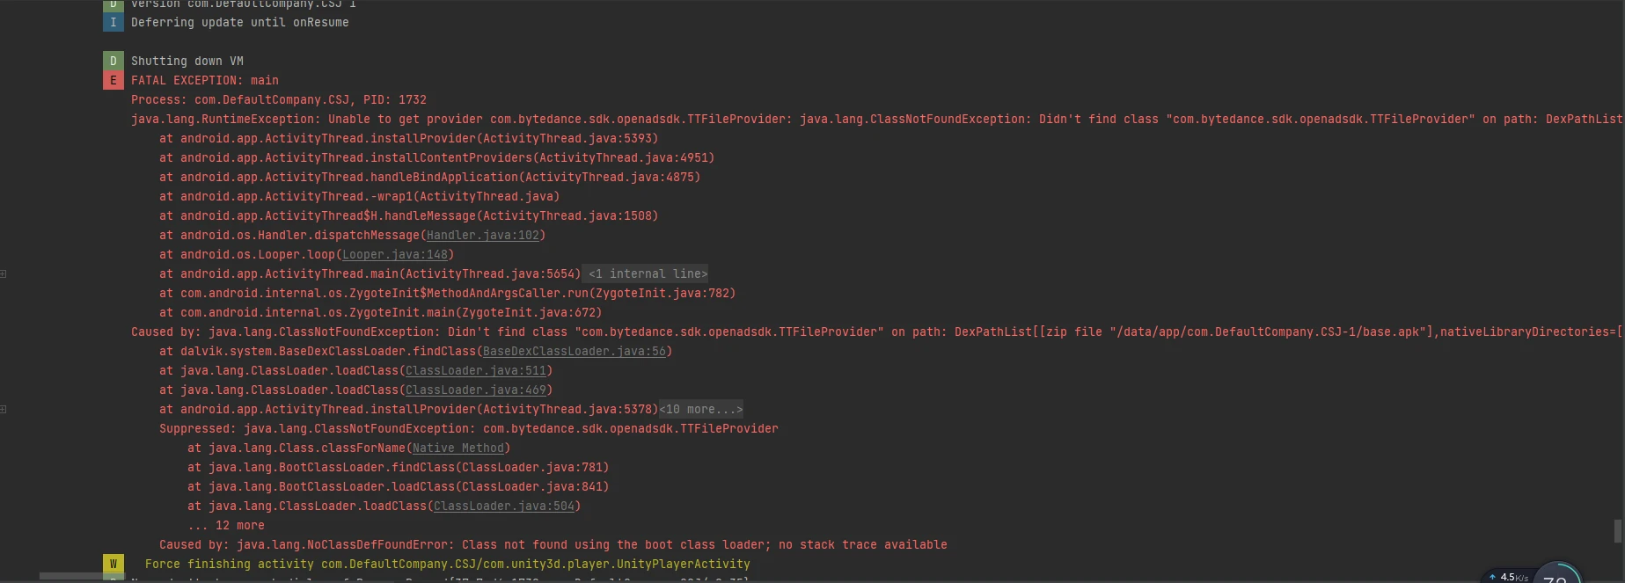Screen dimensions: 1625x583
Task: Click the network upload speed indicator widget
Action: pyautogui.click(x=1507, y=577)
